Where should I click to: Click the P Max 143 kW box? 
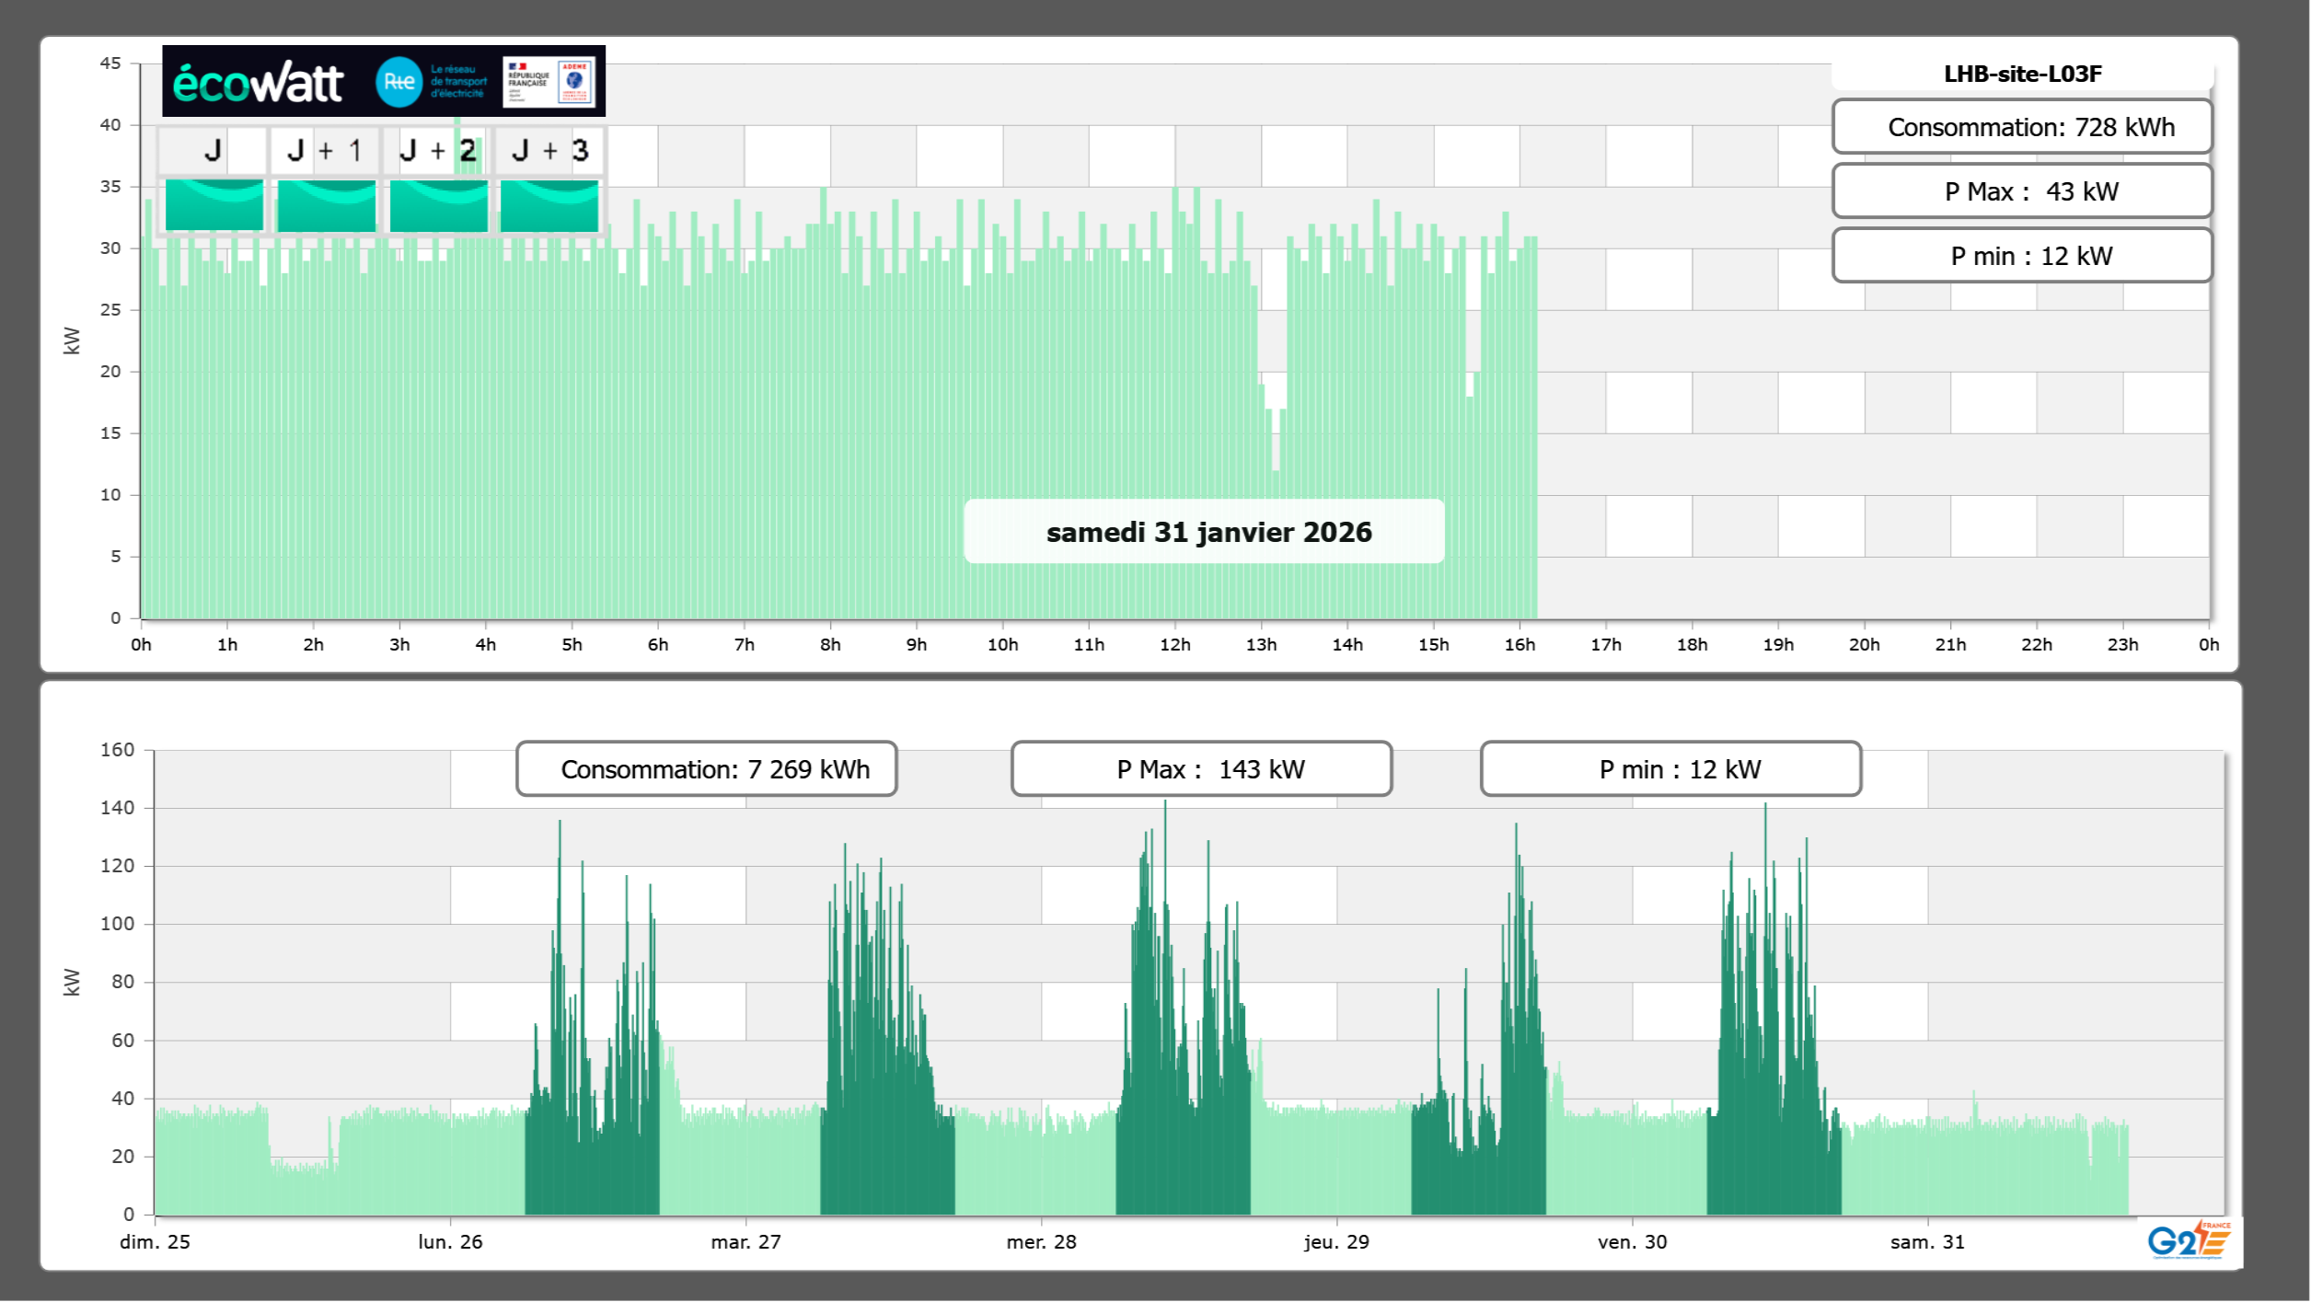1201,769
